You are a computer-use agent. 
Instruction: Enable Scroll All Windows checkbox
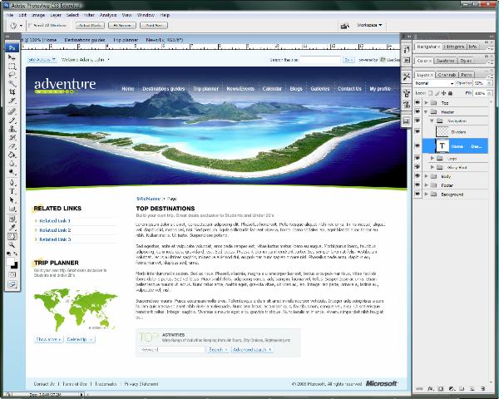click(x=30, y=25)
